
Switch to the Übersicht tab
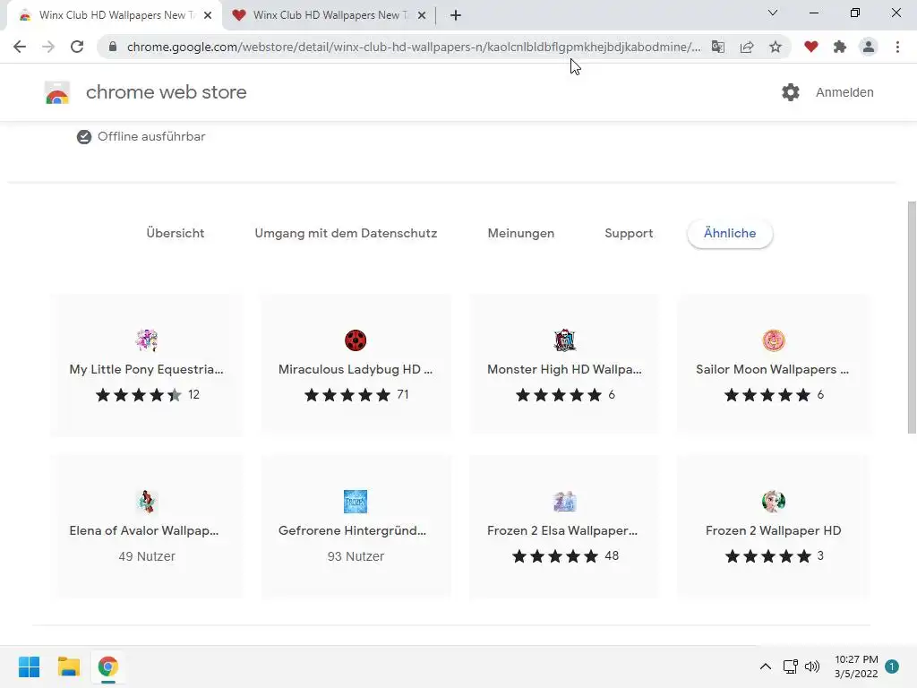coord(176,233)
